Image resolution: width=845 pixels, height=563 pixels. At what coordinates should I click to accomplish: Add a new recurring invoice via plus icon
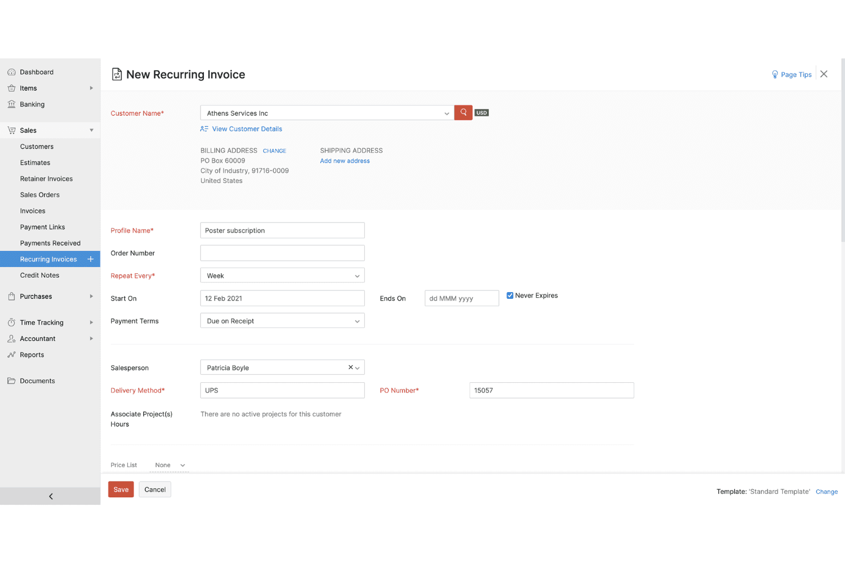(x=90, y=259)
